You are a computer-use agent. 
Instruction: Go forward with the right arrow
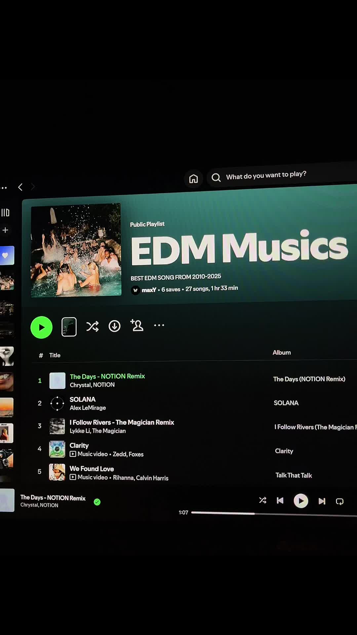(32, 187)
